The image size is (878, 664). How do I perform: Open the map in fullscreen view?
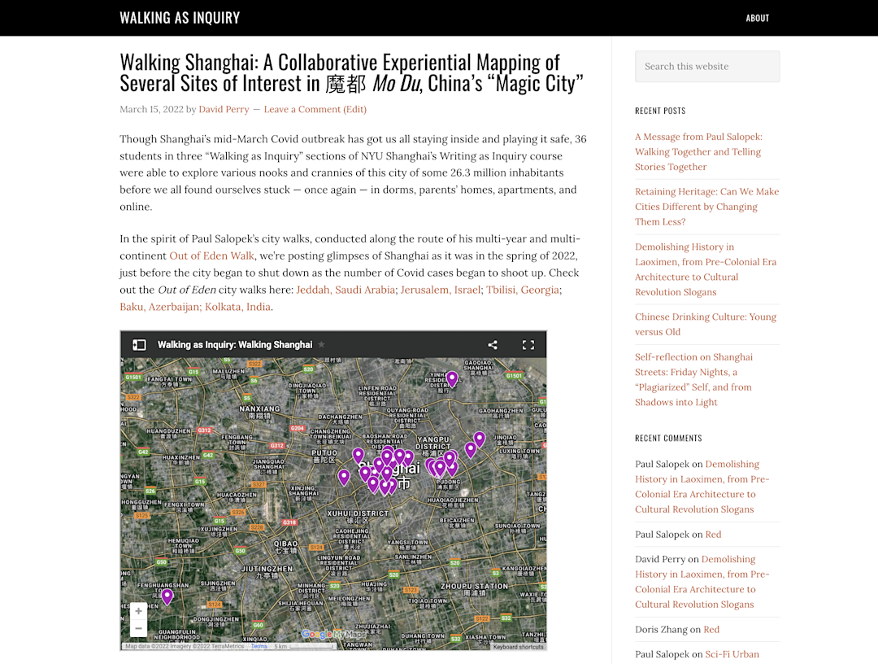coord(528,345)
